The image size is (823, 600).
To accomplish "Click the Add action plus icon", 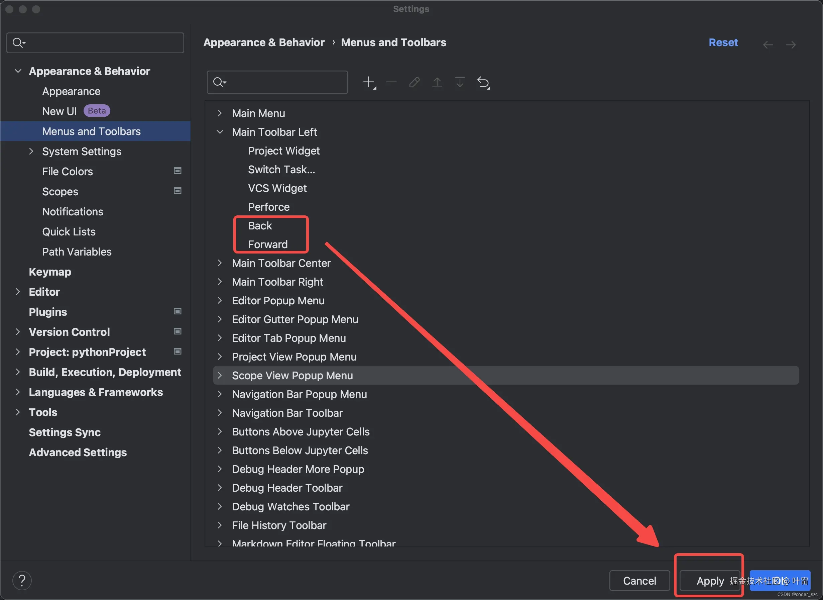I will pos(369,82).
